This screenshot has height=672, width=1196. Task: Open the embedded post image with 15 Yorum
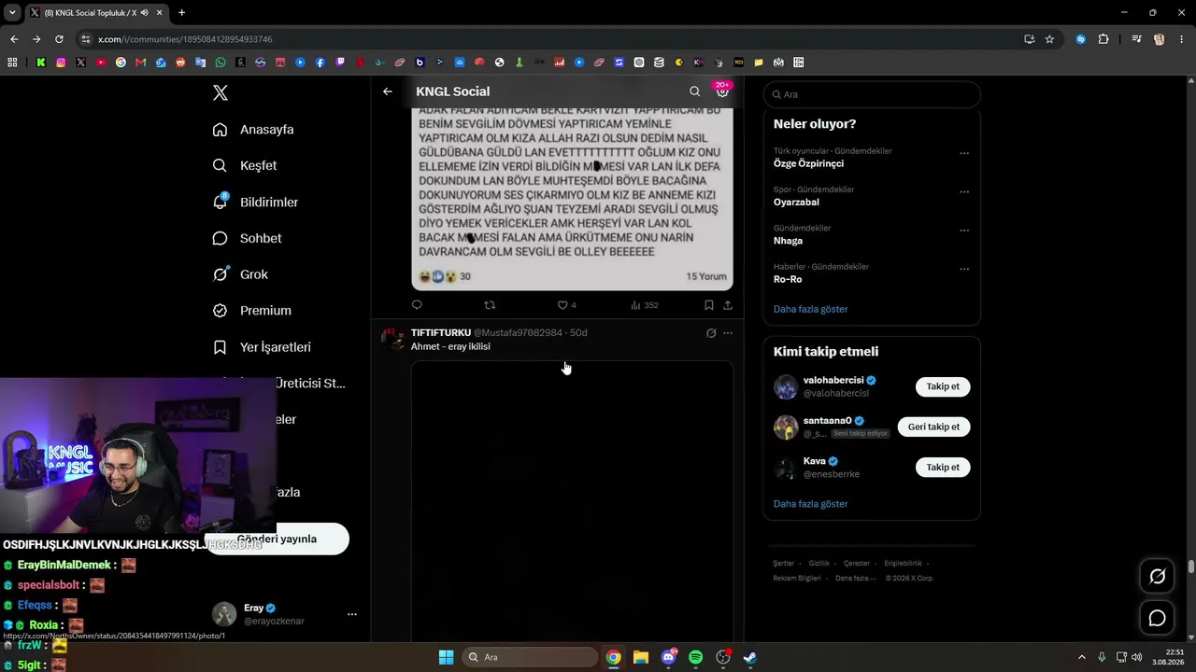pyautogui.click(x=572, y=198)
